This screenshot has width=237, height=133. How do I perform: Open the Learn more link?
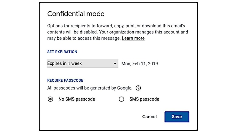tap(133, 38)
